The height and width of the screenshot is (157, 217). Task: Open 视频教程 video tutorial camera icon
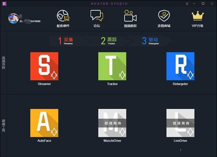point(130,16)
